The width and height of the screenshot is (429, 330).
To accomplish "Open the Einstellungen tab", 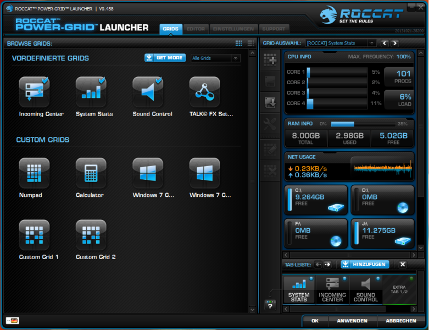I will click(x=233, y=29).
